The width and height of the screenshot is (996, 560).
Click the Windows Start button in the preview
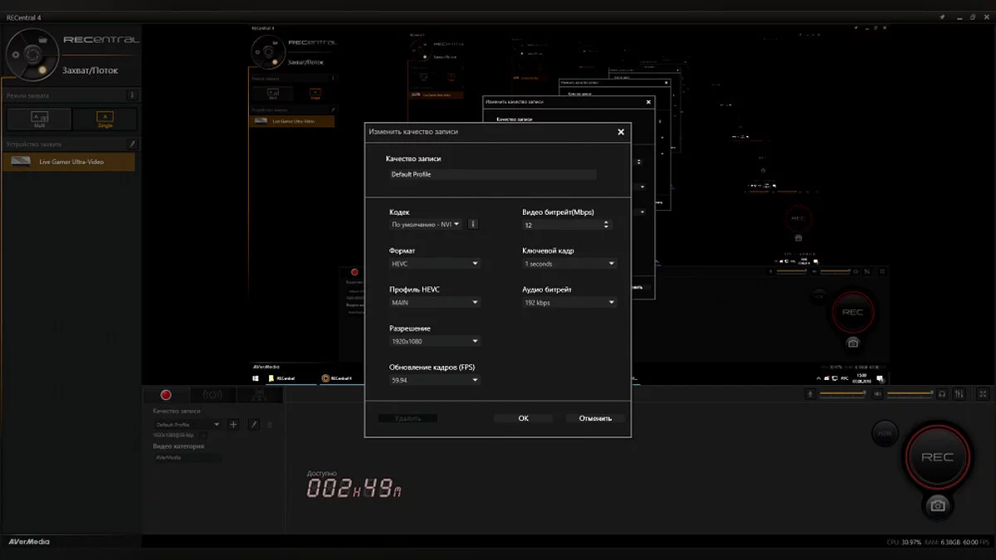pos(256,377)
